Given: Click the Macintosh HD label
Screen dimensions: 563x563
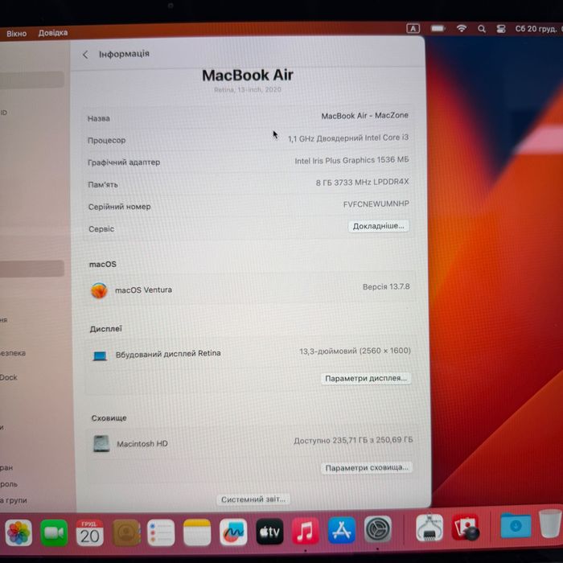Looking at the screenshot, I should tap(142, 444).
